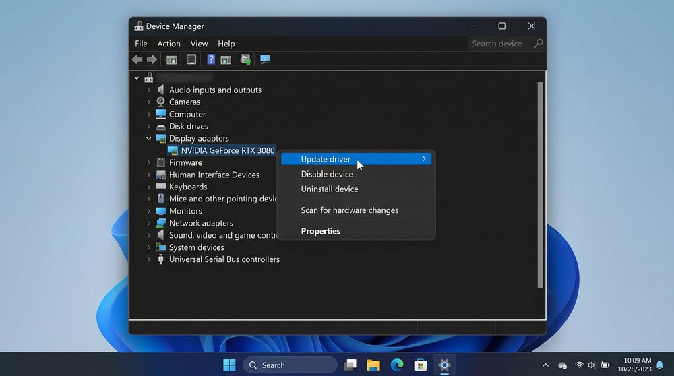Click the Network adapters icon
The image size is (674, 376).
pyautogui.click(x=161, y=223)
